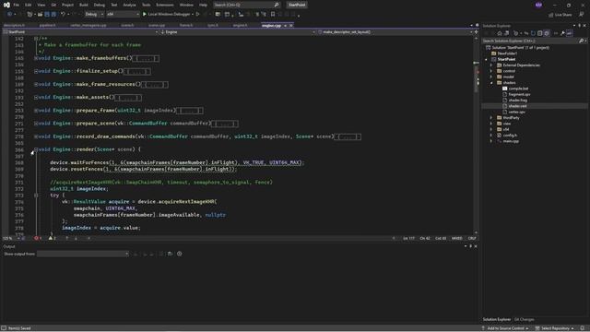
Task: Click the editor vertical scrollbar
Action: 476,136
